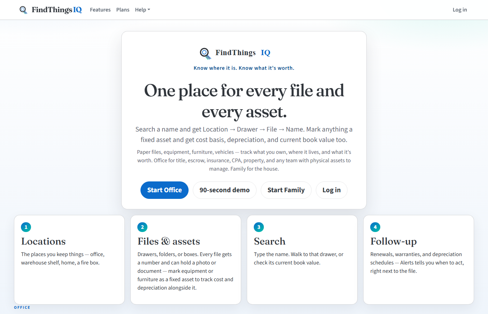Click 'Drawers, folders, or boxes' description text
Screen dimensions: 488x314
(x=185, y=271)
